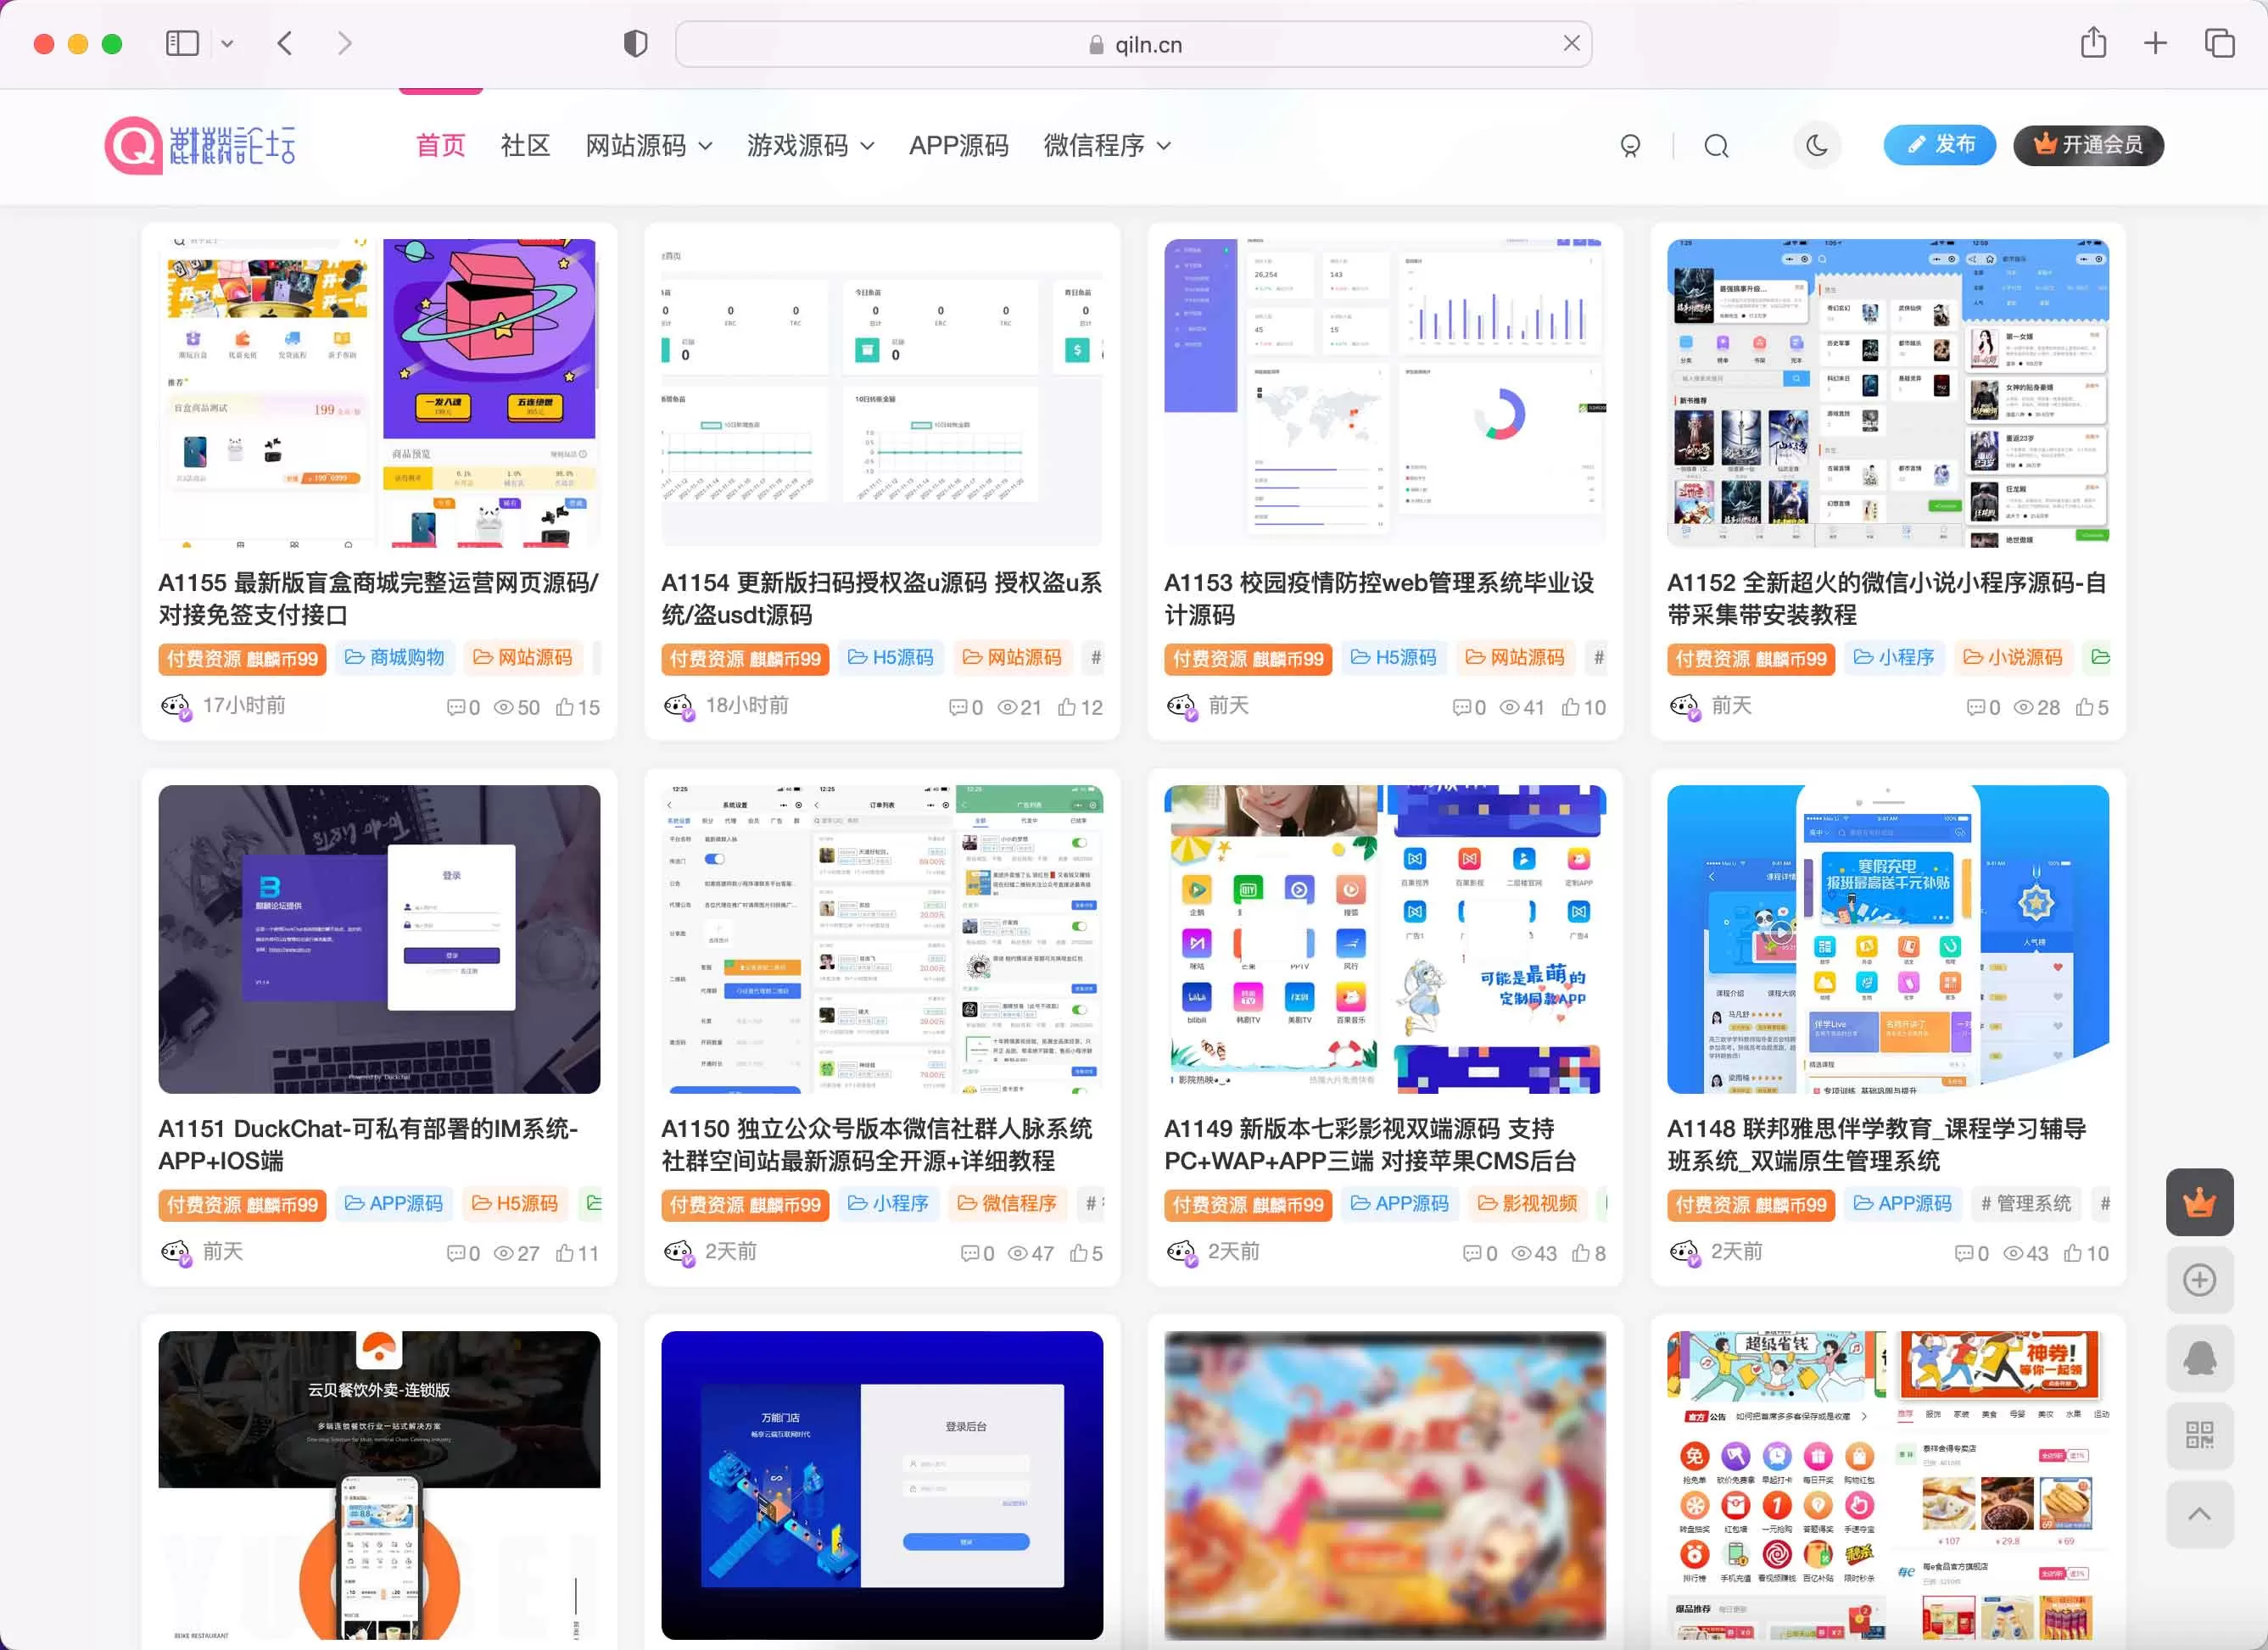The height and width of the screenshot is (1650, 2268).
Task: Click the A1148 education app thumbnail
Action: [1887, 939]
